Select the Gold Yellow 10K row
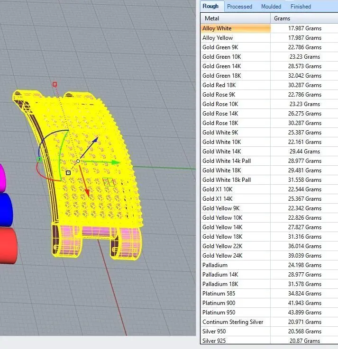338x349 pixels. pos(269,217)
